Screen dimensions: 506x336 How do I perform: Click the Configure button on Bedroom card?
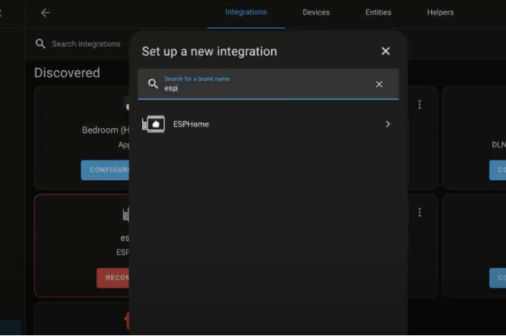pyautogui.click(x=105, y=170)
